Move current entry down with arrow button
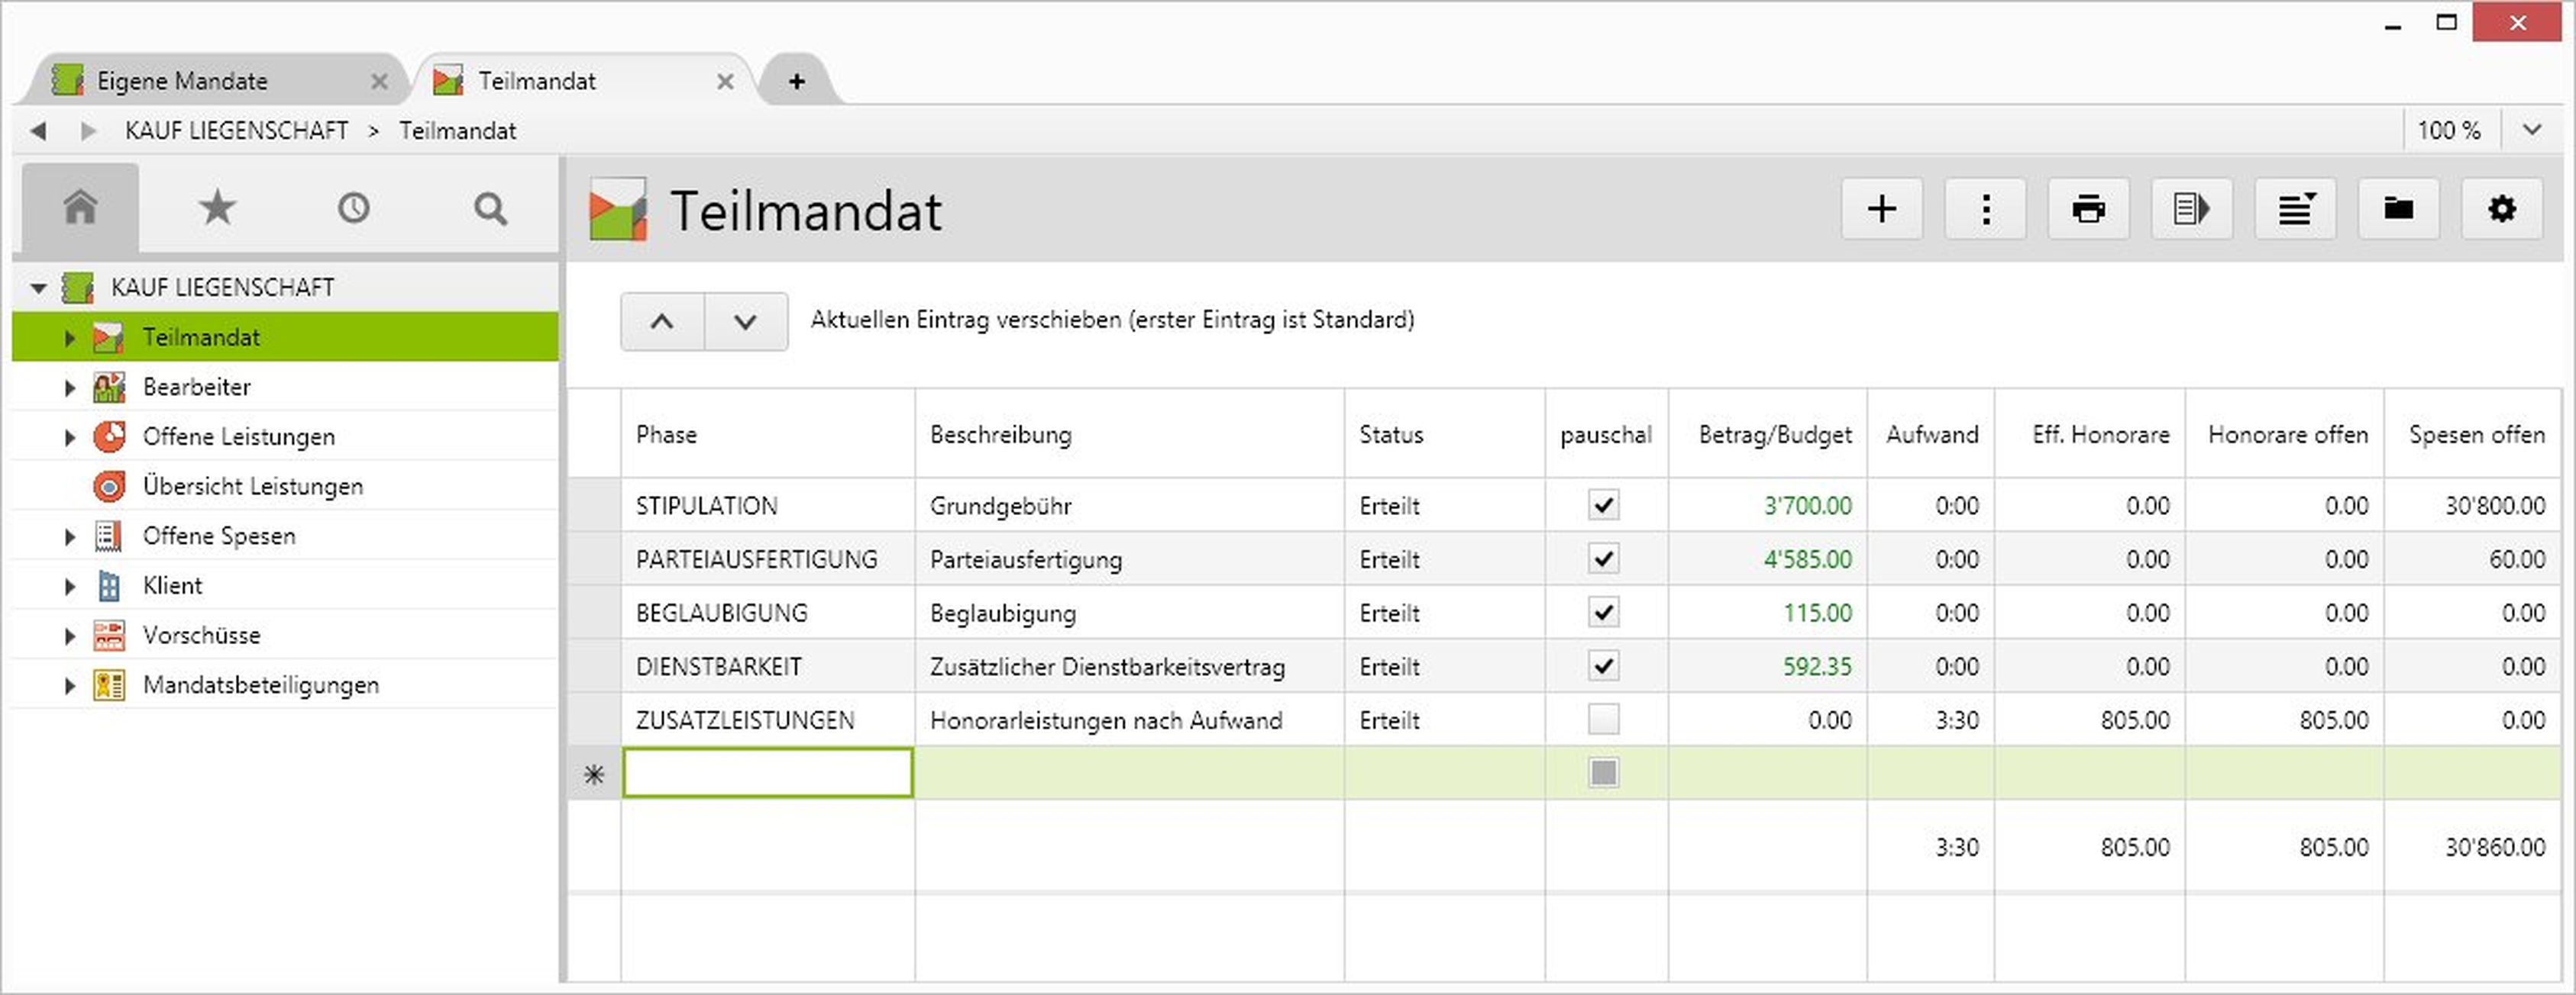The image size is (2576, 995). click(745, 322)
